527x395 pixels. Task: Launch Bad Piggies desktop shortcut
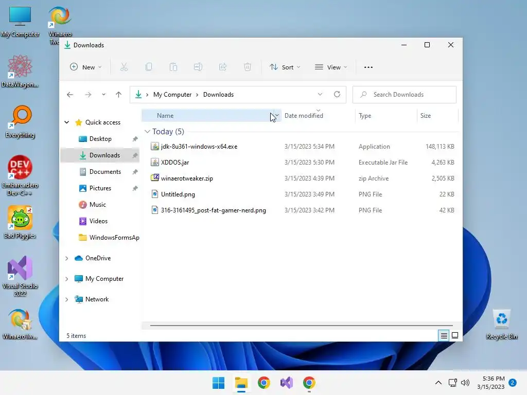(20, 222)
